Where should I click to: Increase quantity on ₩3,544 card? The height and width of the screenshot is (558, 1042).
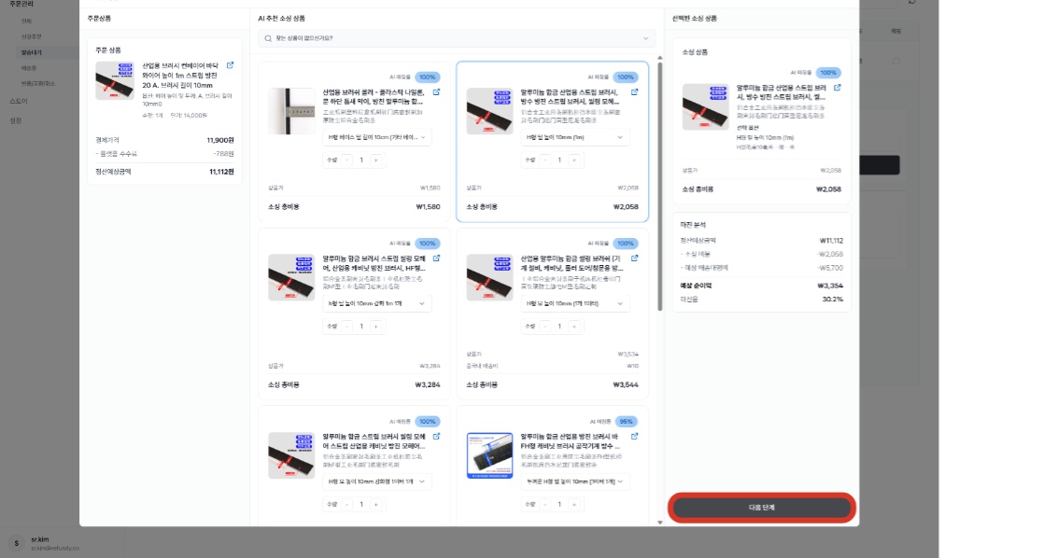click(x=574, y=327)
